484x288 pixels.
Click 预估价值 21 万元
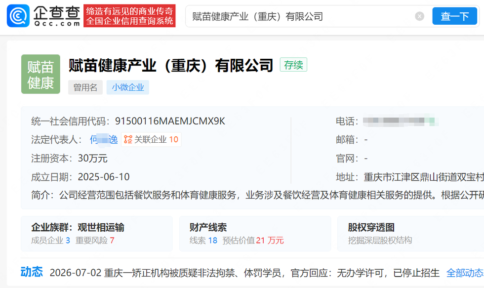[x=253, y=241]
